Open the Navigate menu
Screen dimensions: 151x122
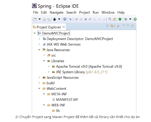pos(57,13)
